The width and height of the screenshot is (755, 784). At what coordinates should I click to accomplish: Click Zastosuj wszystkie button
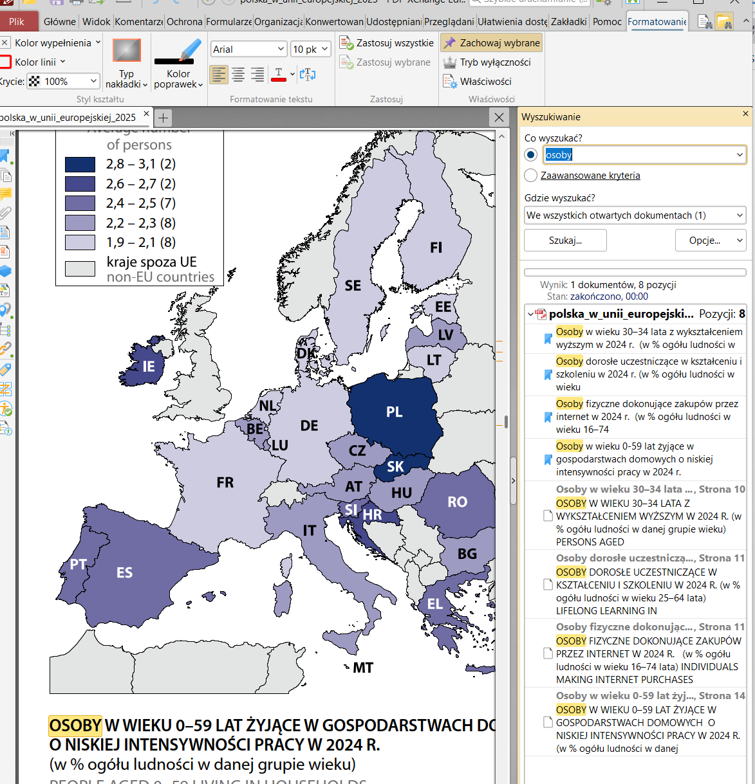click(x=387, y=43)
